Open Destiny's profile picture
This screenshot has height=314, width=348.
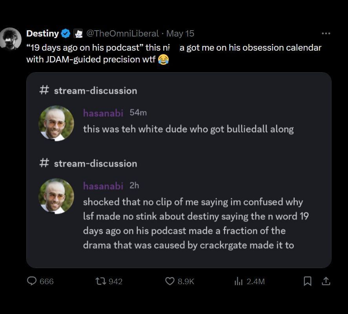(x=11, y=38)
